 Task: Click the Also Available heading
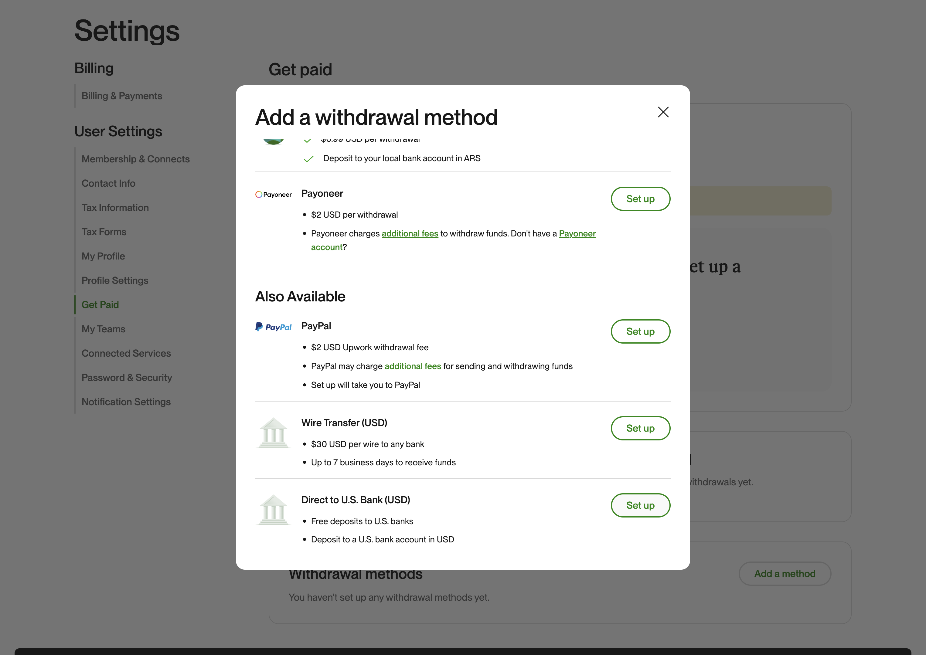[300, 297]
